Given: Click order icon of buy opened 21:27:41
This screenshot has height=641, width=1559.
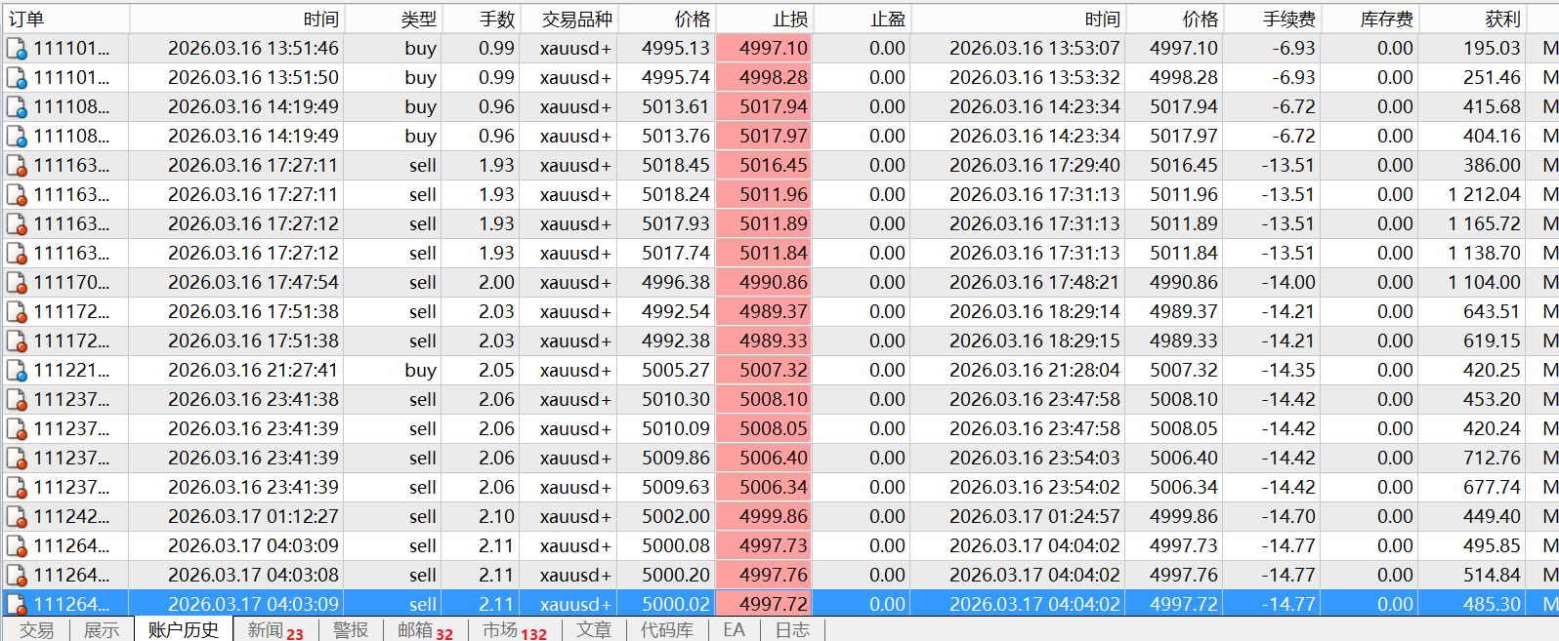Looking at the screenshot, I should tap(17, 370).
